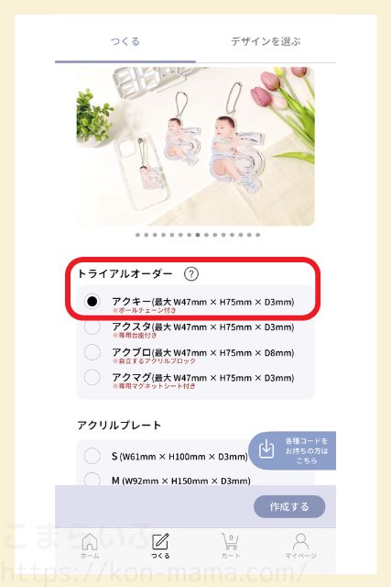Jump to the first carousel dot
The height and width of the screenshot is (587, 391).
pos(137,235)
